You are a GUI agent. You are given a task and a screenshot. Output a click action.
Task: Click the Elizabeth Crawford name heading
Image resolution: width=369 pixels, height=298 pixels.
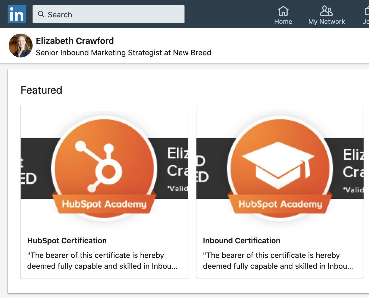tap(75, 41)
